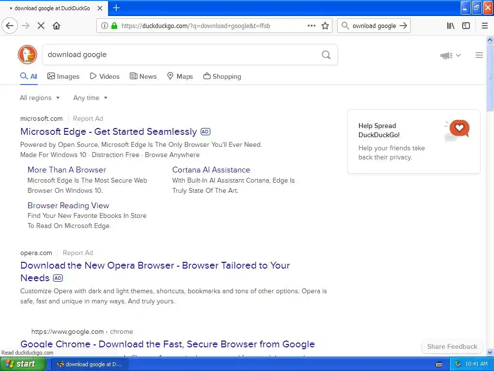
Task: Click the https://www.google.com › chrome URL text
Action: click(82, 331)
